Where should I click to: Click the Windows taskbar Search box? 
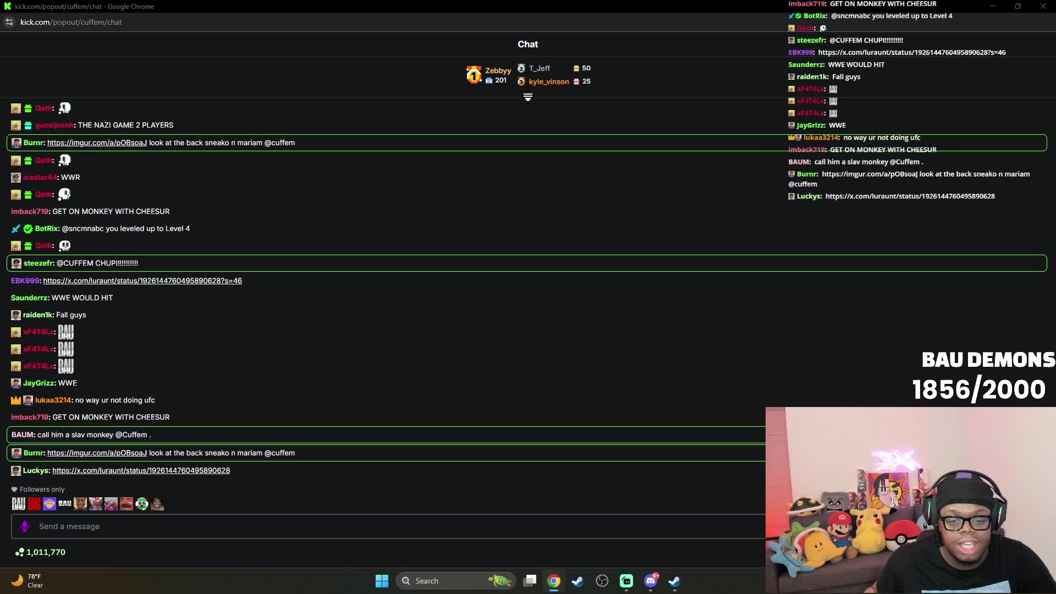click(x=455, y=581)
